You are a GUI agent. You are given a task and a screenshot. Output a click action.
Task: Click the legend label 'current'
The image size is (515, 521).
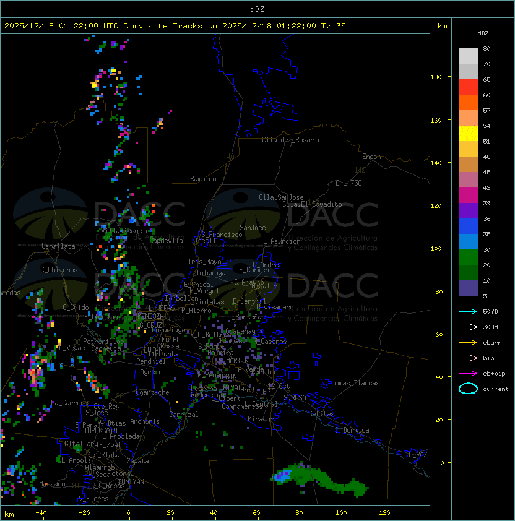[496, 389]
